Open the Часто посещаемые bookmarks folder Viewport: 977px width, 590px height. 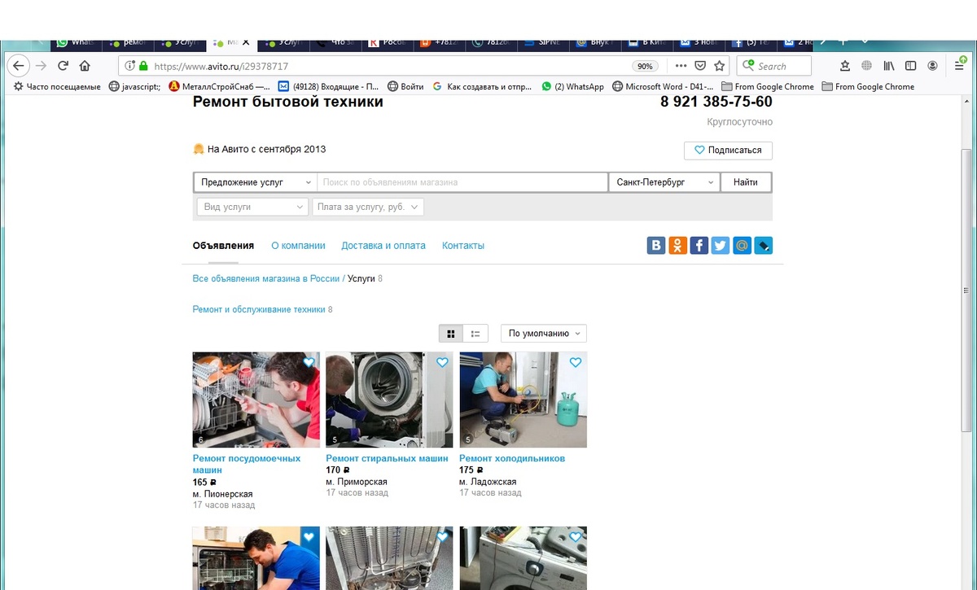click(x=57, y=87)
